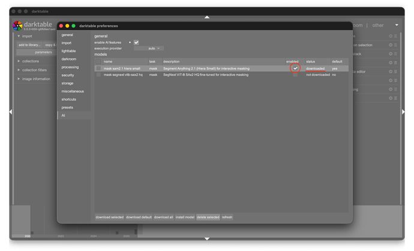This screenshot has width=414, height=251.
Task: Click the delete selected button
Action: click(x=208, y=217)
